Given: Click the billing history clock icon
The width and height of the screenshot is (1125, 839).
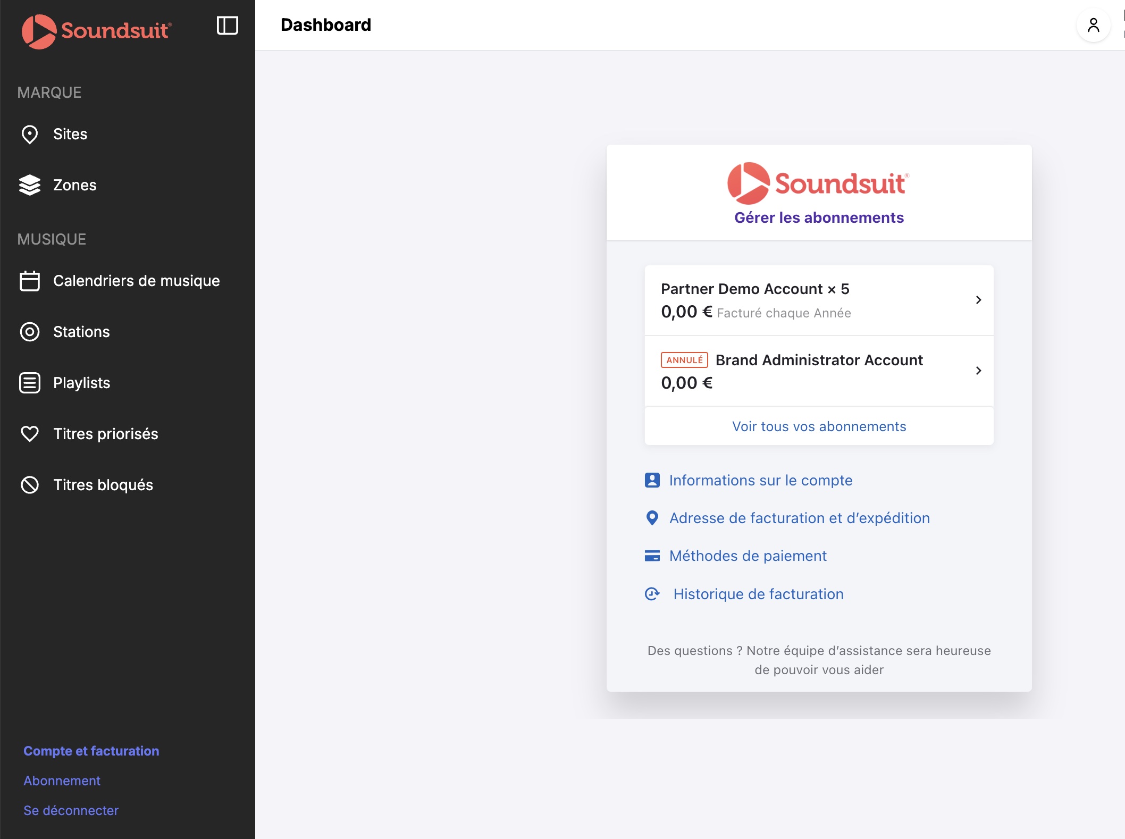Looking at the screenshot, I should (x=652, y=594).
